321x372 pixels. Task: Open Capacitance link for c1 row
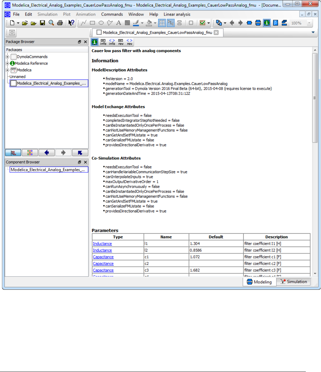tap(103, 257)
